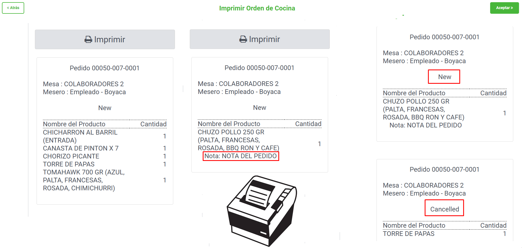This screenshot has height=248, width=522.
Task: Click the highlighted New status badge
Action: coord(444,77)
